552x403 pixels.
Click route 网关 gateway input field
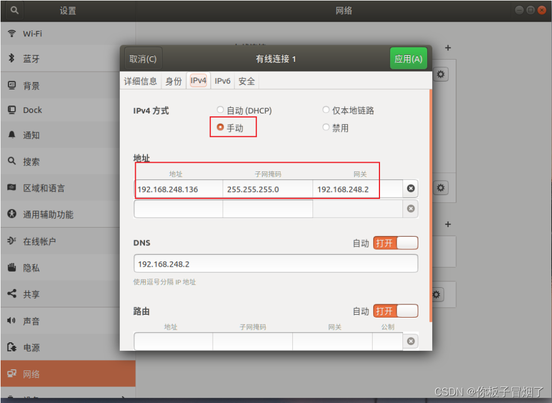click(x=332, y=341)
